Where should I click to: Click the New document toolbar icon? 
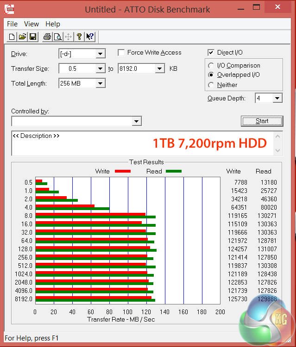[12, 37]
